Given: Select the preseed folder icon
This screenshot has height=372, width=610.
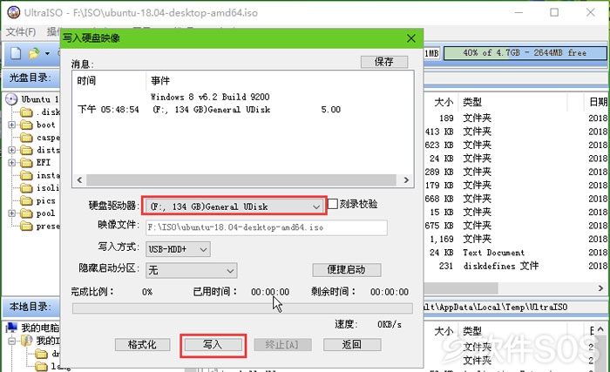Looking at the screenshot, I should [26, 227].
